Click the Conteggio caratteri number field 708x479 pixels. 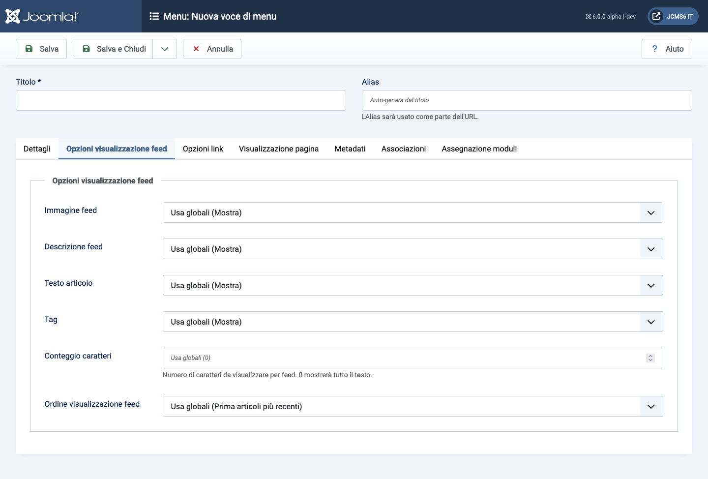pyautogui.click(x=413, y=358)
